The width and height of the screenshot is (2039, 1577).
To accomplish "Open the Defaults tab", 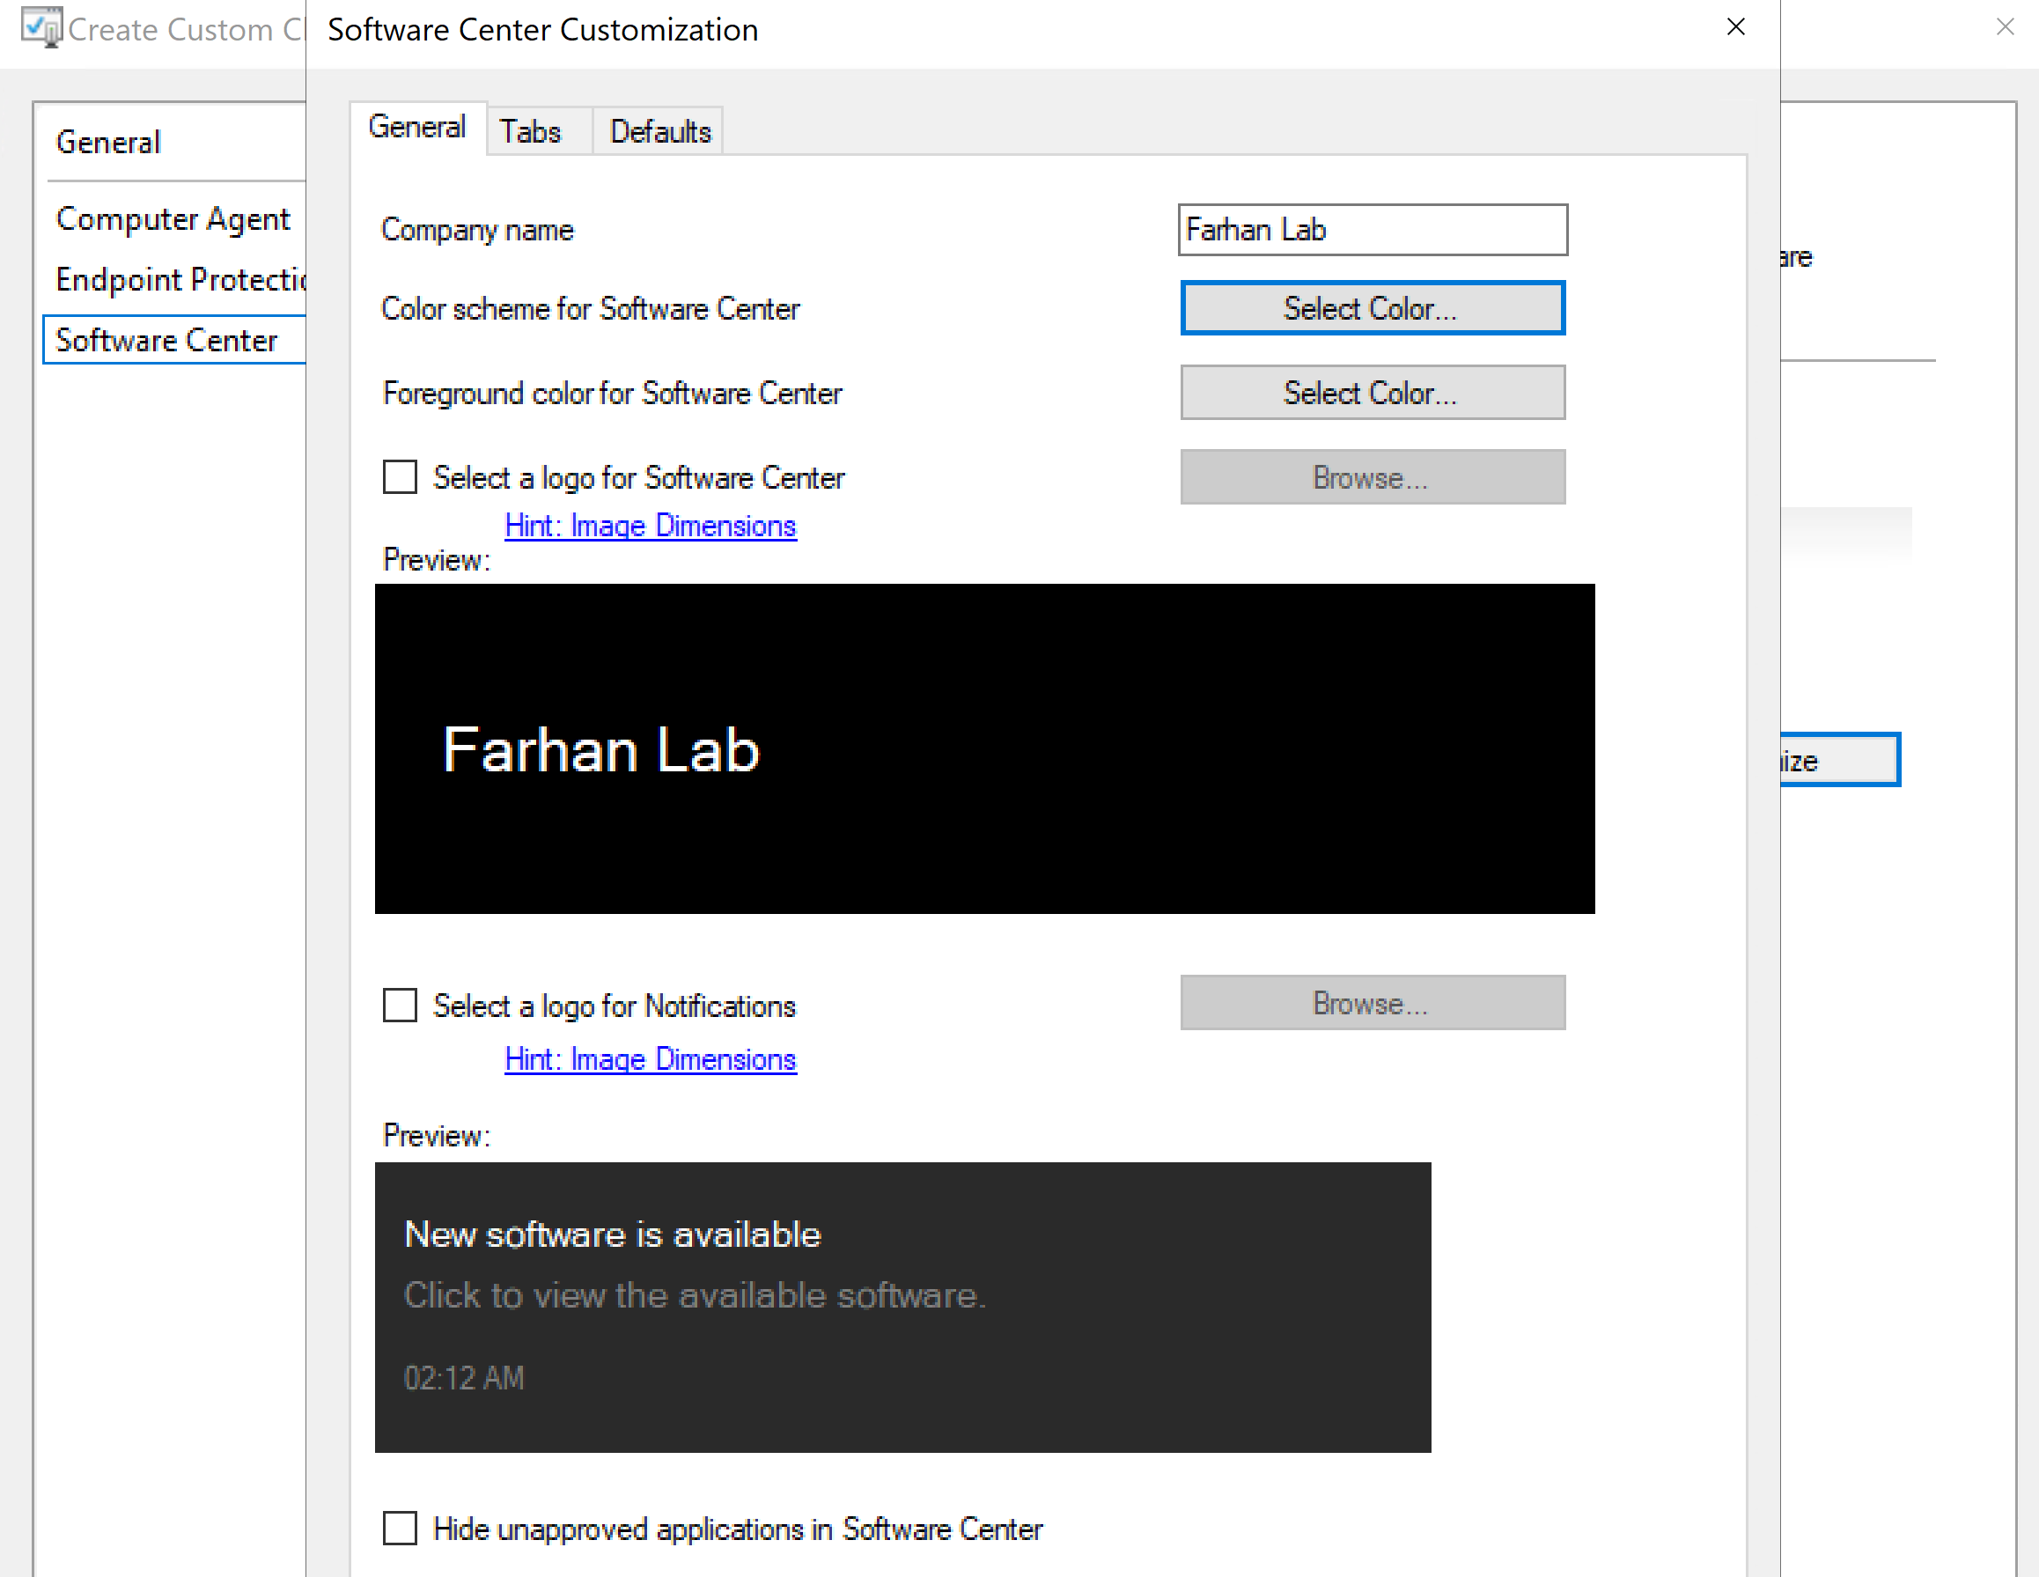I will 660,132.
